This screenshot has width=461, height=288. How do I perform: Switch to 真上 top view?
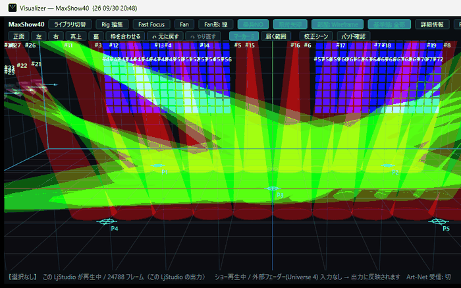(x=76, y=36)
